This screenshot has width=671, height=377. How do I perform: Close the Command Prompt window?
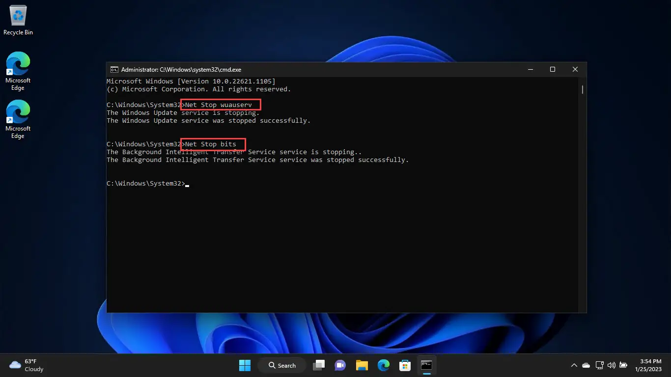(575, 70)
